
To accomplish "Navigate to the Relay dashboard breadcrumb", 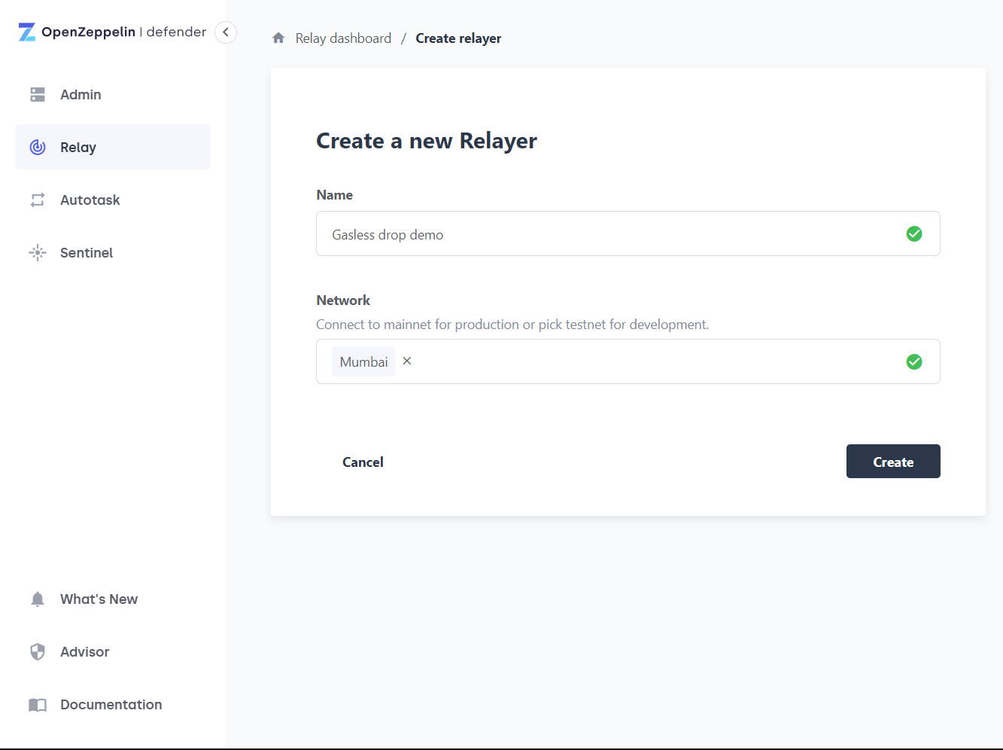I will 342,38.
